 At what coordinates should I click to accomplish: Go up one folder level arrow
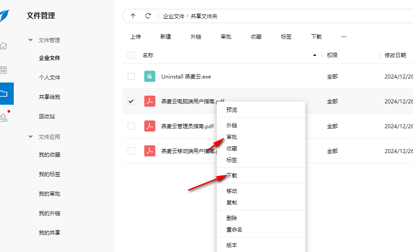133,16
